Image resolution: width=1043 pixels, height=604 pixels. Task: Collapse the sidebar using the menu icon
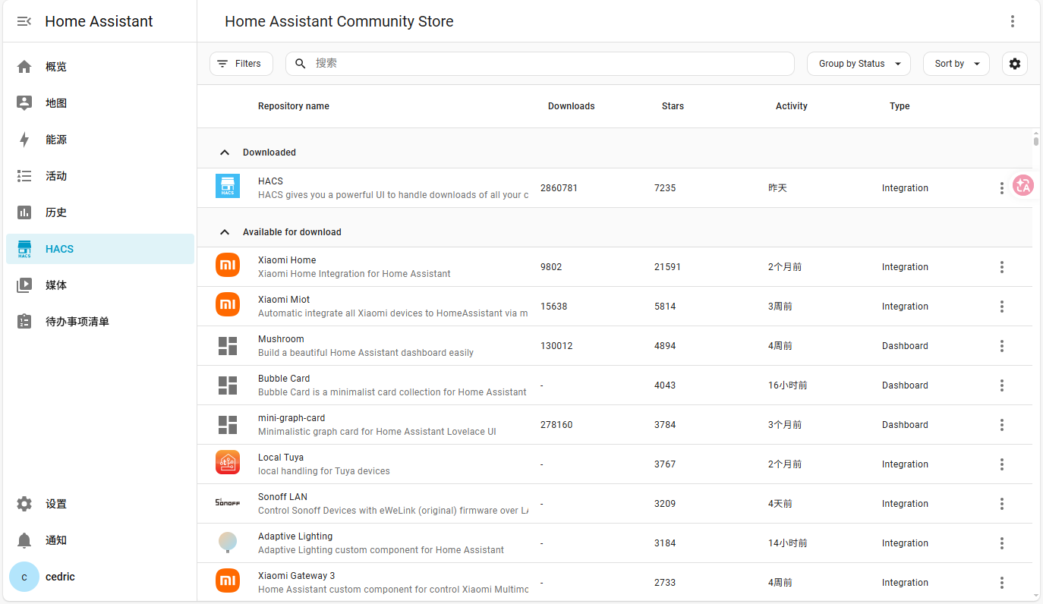pos(24,21)
